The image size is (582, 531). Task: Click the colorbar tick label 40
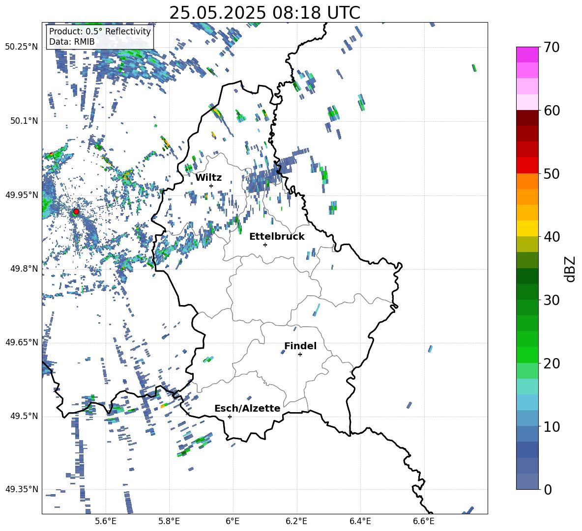552,237
